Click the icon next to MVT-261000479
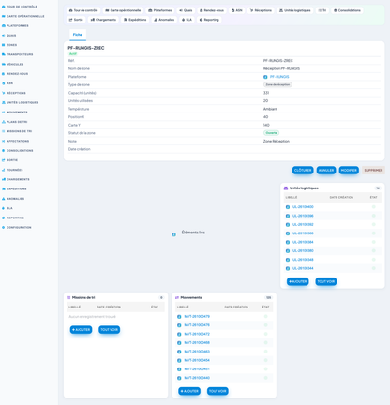Screen dimensions: 390x405 [179, 317]
